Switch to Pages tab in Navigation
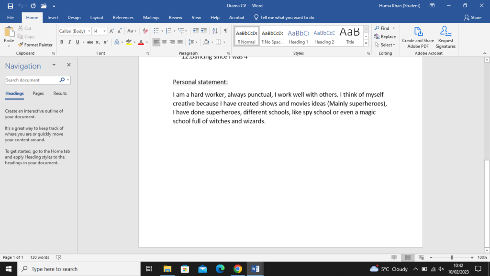The image size is (490, 276). coord(38,93)
